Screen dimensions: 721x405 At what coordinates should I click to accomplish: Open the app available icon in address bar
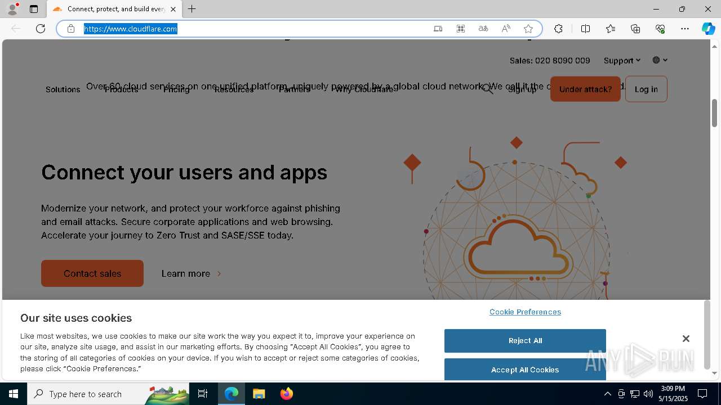pos(438,29)
